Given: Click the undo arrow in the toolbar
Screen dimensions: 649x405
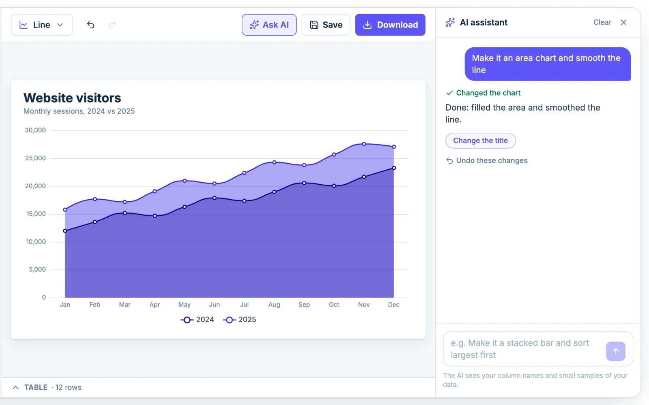Looking at the screenshot, I should click(90, 25).
